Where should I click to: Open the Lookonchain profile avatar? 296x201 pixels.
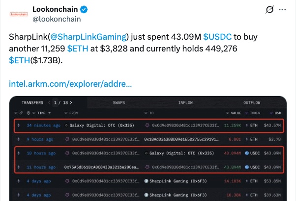tap(17, 14)
